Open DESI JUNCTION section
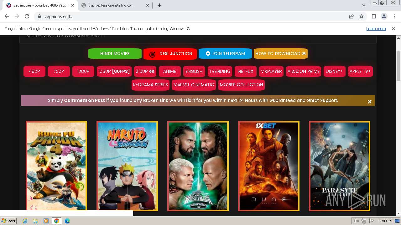Viewport: 401px width, 225px height. (170, 53)
